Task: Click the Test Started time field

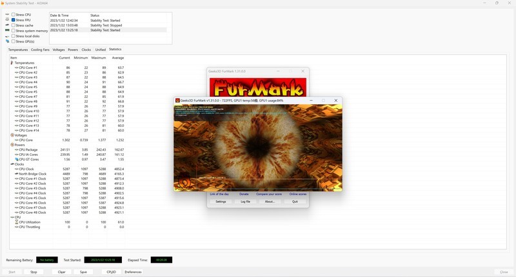Action: pos(103,260)
